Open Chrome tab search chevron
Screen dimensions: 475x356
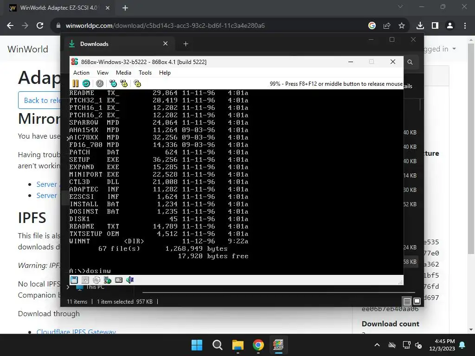click(x=400, y=6)
